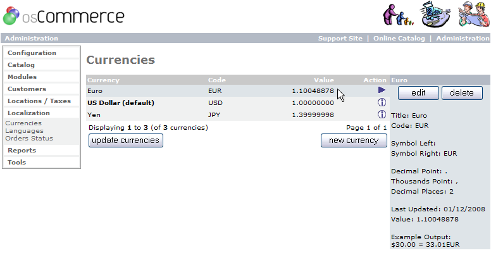Click Administration title at left of header bar

click(31, 38)
